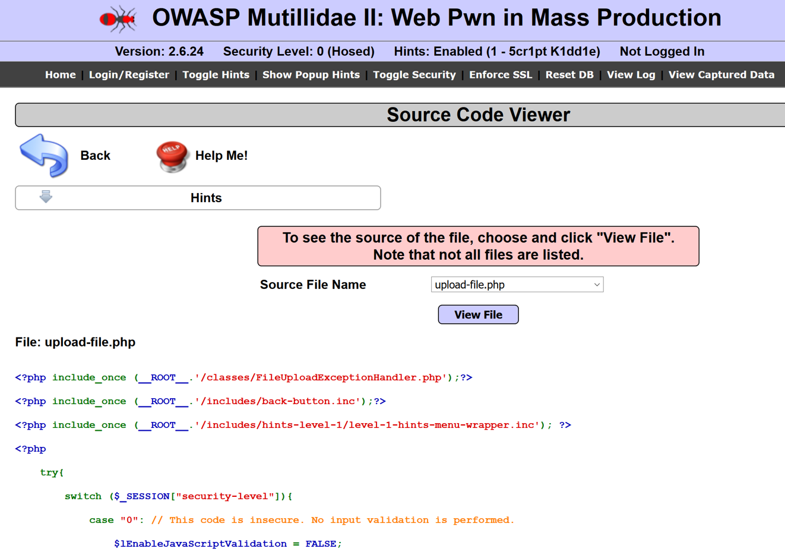Open the Login/Register page
Image resolution: width=785 pixels, height=558 pixels.
tap(129, 75)
